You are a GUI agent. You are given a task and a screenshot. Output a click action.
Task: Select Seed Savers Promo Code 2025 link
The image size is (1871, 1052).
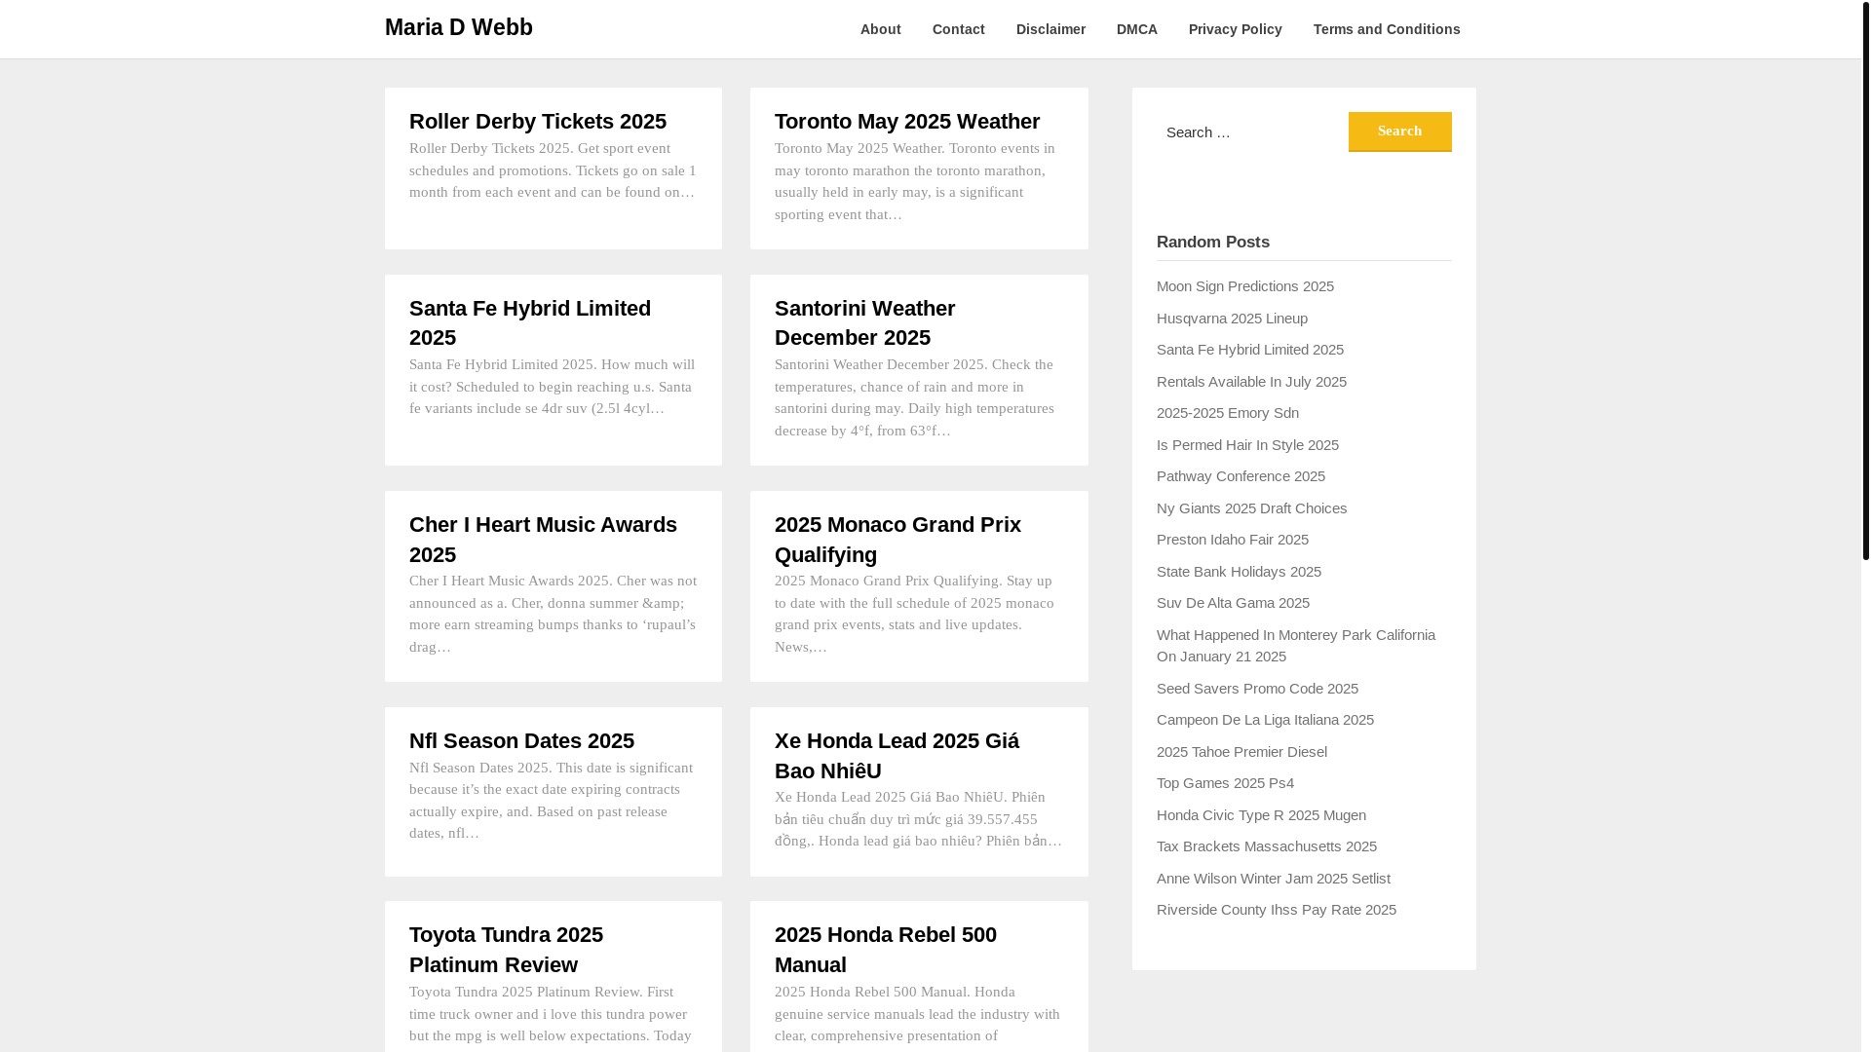pyautogui.click(x=1257, y=689)
